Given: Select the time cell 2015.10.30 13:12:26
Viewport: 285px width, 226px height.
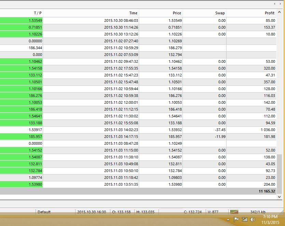Looking at the screenshot, I should [x=121, y=34].
